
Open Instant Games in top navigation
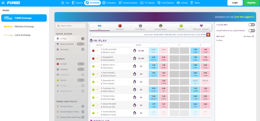(x=128, y=3)
